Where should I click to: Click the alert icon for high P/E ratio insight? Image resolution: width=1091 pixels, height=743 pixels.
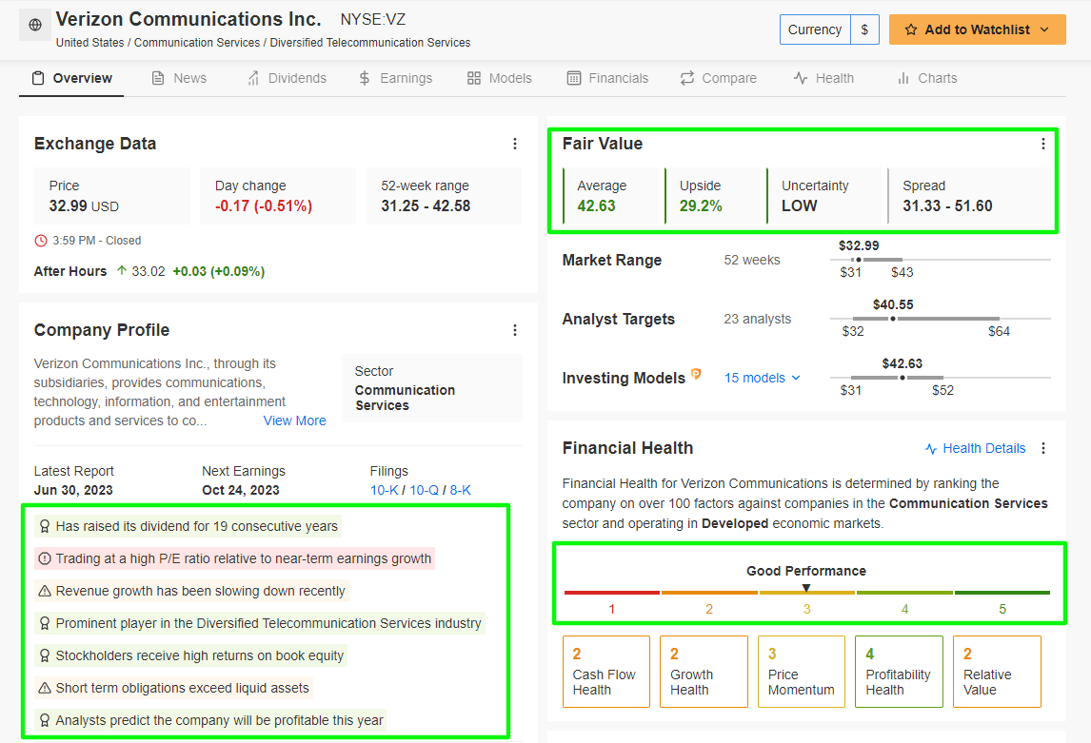click(x=45, y=558)
